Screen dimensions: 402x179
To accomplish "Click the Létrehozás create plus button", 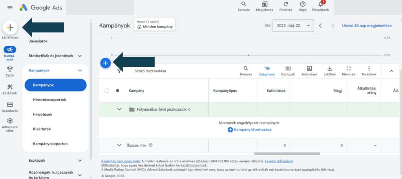I will [10, 28].
